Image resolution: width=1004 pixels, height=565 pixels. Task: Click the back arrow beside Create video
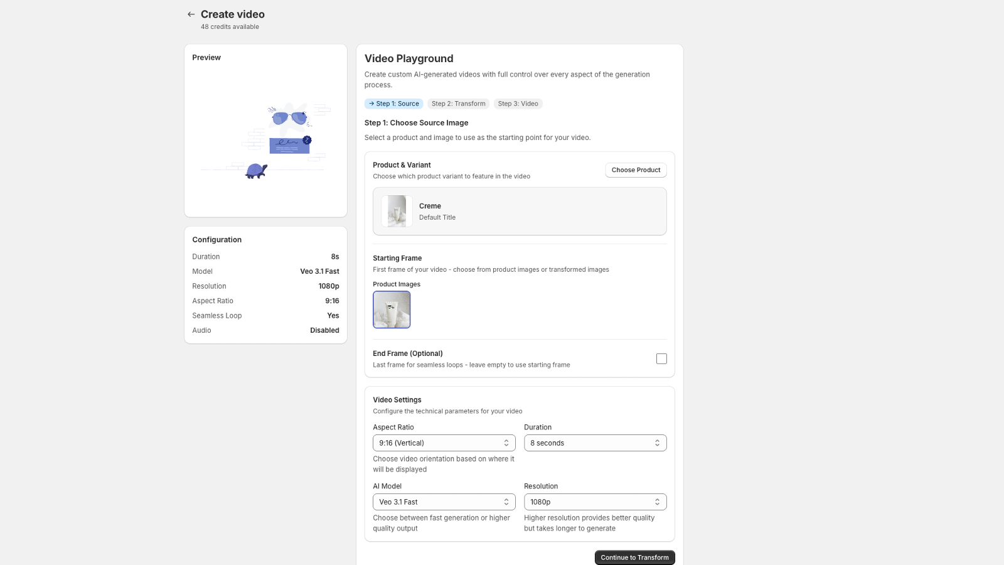[191, 14]
